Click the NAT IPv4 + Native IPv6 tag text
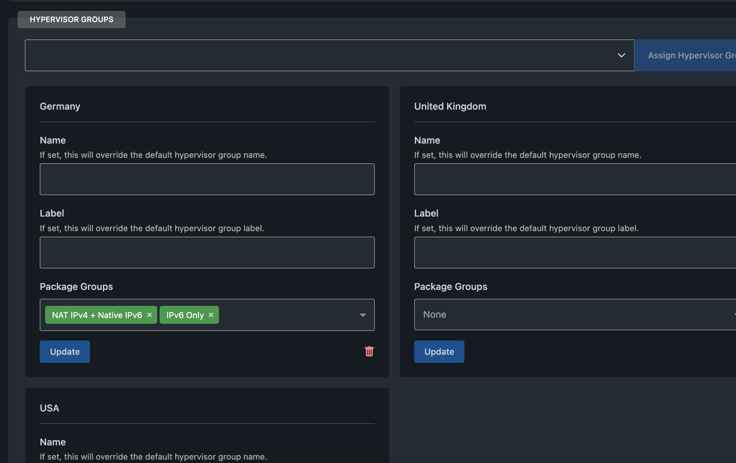 coord(97,315)
